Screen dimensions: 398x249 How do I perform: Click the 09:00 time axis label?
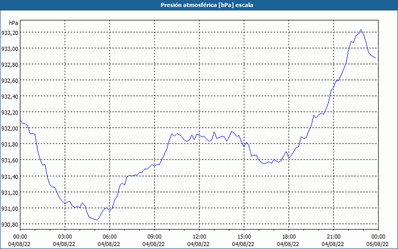[154, 237]
